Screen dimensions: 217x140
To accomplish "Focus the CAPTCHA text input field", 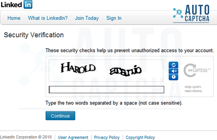I will pos(106,90).
